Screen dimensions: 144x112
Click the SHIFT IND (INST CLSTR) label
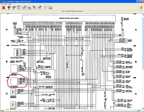40,62
